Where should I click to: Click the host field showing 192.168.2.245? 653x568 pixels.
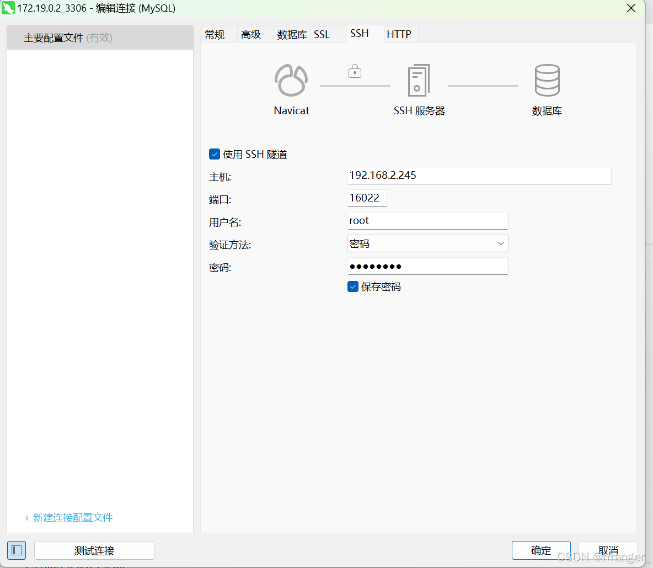(479, 176)
